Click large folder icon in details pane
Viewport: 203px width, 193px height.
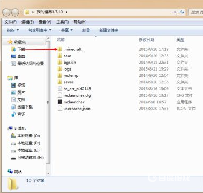click(x=13, y=184)
